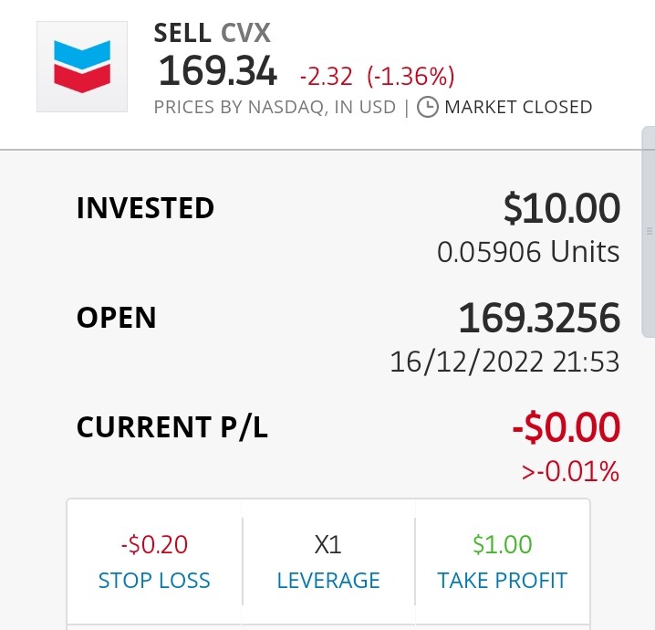655x630 pixels.
Task: Click the market closed clock icon
Action: [428, 107]
